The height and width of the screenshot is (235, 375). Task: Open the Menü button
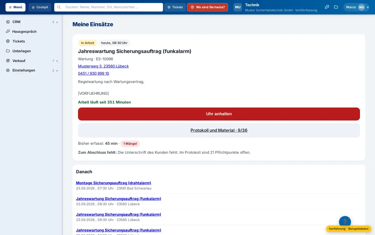pos(16,7)
